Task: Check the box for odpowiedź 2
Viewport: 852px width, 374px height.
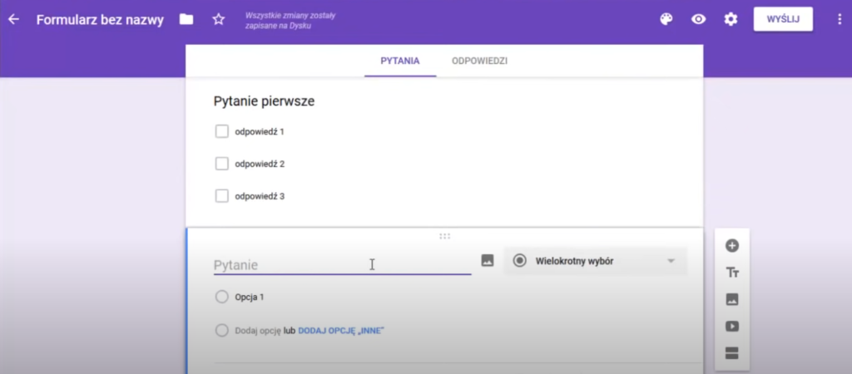Action: [x=221, y=164]
